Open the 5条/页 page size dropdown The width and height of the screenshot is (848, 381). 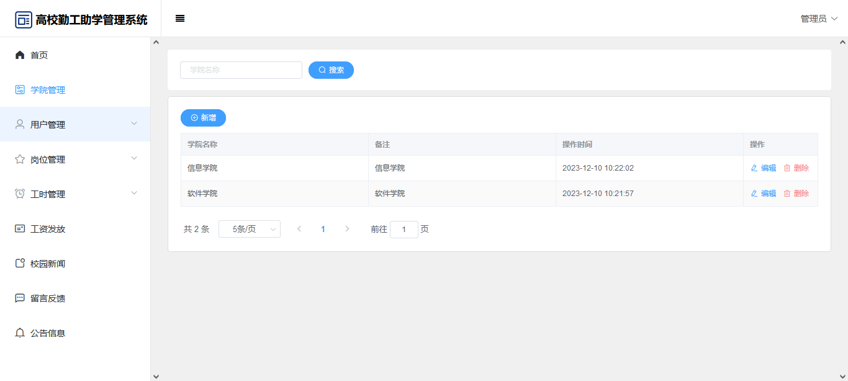250,229
